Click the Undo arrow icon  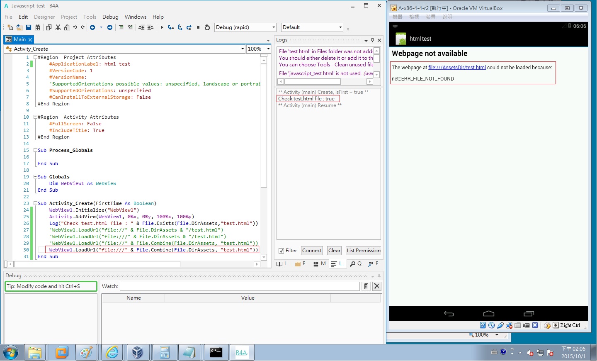[75, 27]
